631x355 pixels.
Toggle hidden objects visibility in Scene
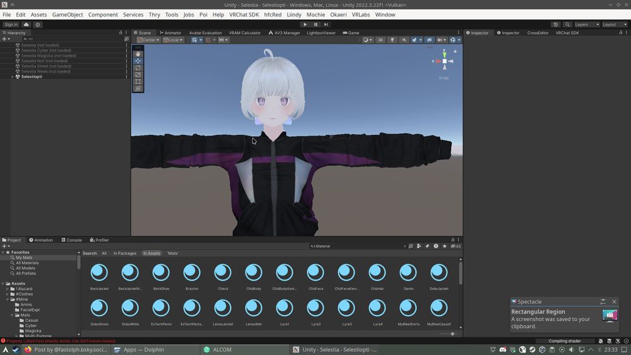[x=429, y=40]
